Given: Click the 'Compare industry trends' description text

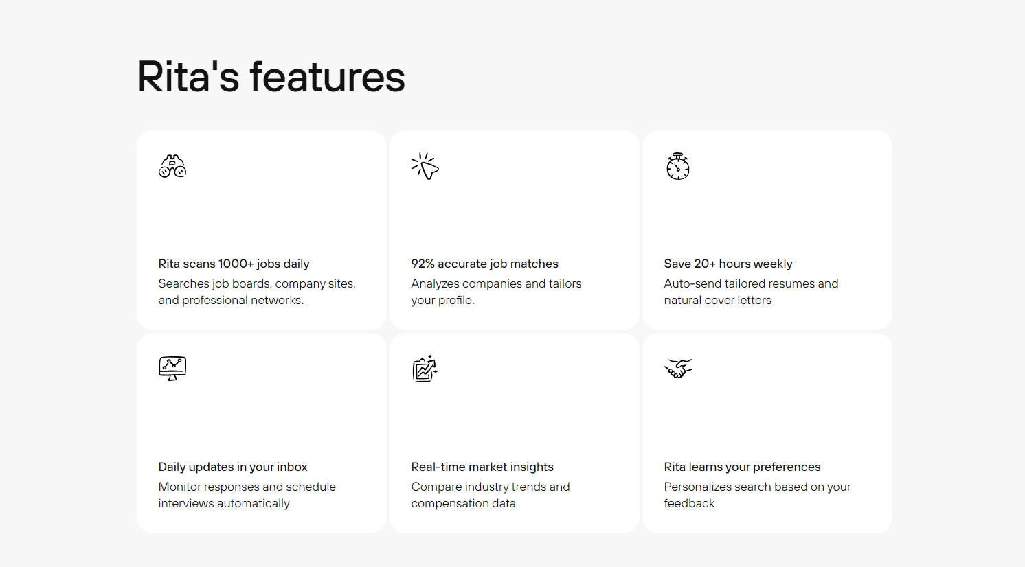Looking at the screenshot, I should click(490, 495).
